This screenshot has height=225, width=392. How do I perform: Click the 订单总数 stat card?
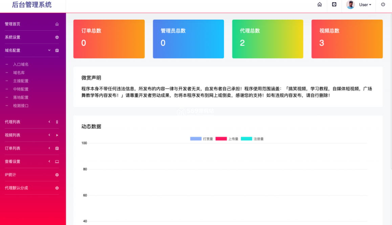pyautogui.click(x=109, y=39)
